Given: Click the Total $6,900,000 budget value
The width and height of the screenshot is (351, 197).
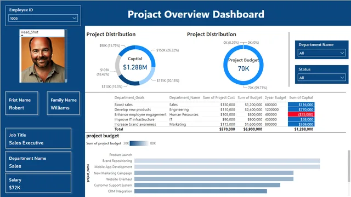Looking at the screenshot, I should (253, 129).
